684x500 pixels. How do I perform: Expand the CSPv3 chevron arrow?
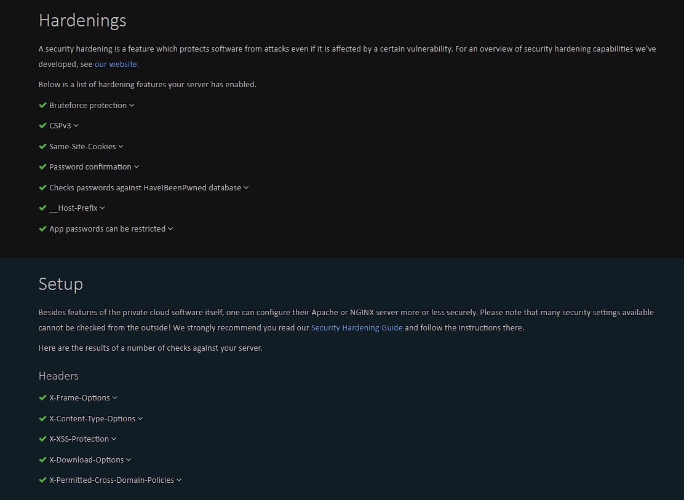click(76, 126)
